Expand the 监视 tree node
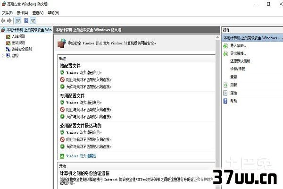The image size is (283, 189). 3,56
